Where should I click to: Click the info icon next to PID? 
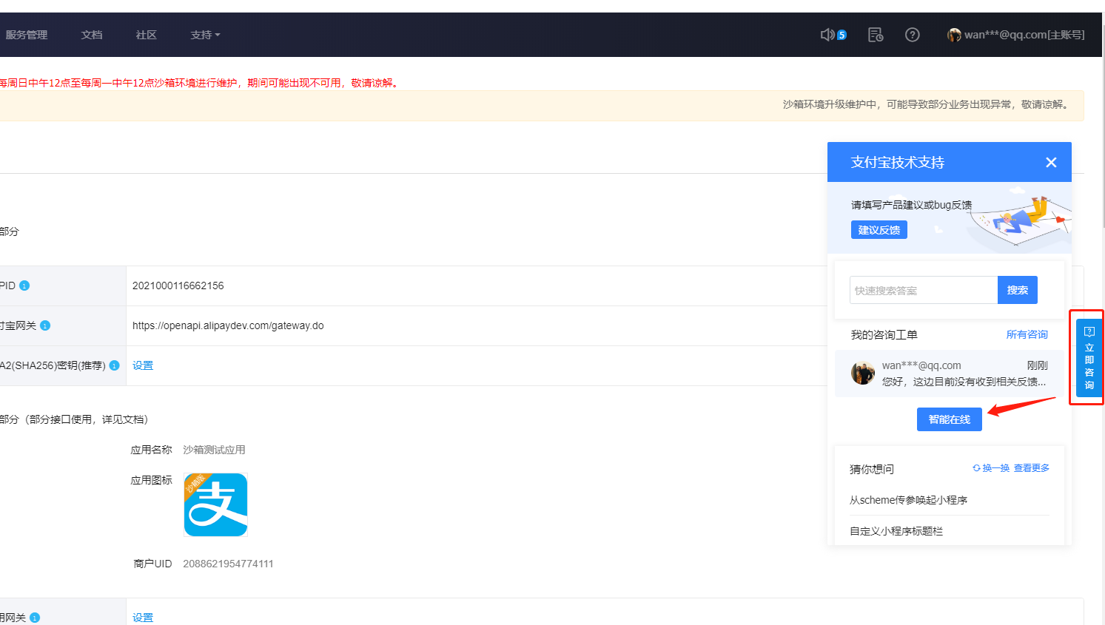click(24, 286)
